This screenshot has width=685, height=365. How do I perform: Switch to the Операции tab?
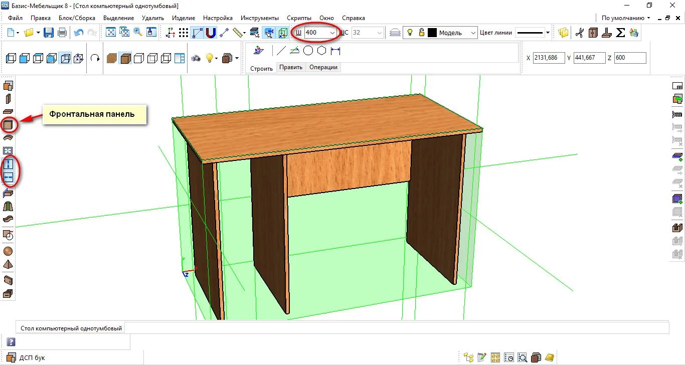[x=323, y=67]
